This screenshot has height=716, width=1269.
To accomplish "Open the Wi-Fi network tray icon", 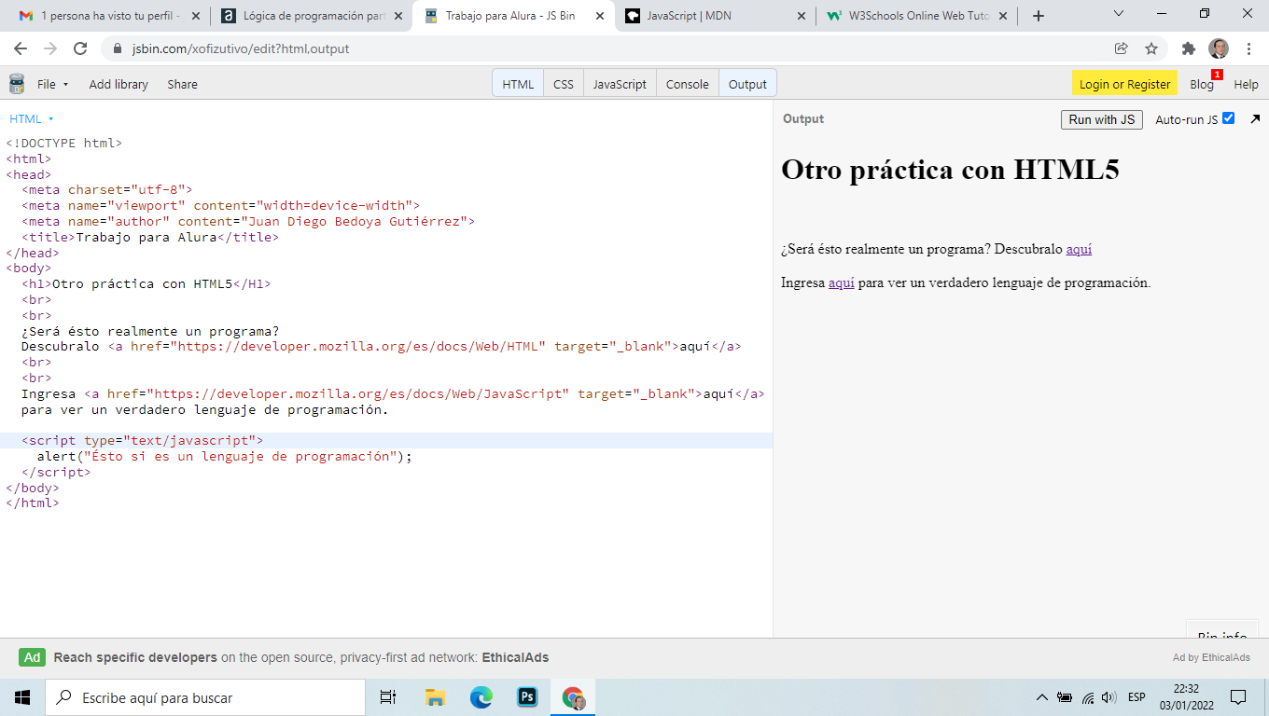I will [1088, 697].
